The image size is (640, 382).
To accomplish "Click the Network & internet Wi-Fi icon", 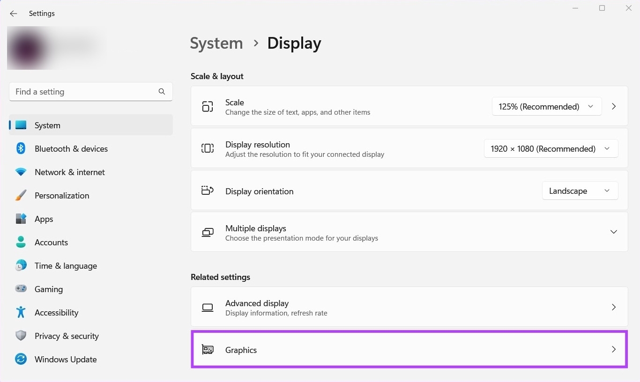I will pyautogui.click(x=21, y=172).
